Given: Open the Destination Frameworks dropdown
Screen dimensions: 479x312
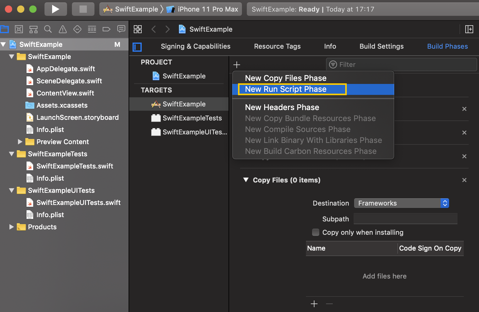Looking at the screenshot, I should [401, 203].
